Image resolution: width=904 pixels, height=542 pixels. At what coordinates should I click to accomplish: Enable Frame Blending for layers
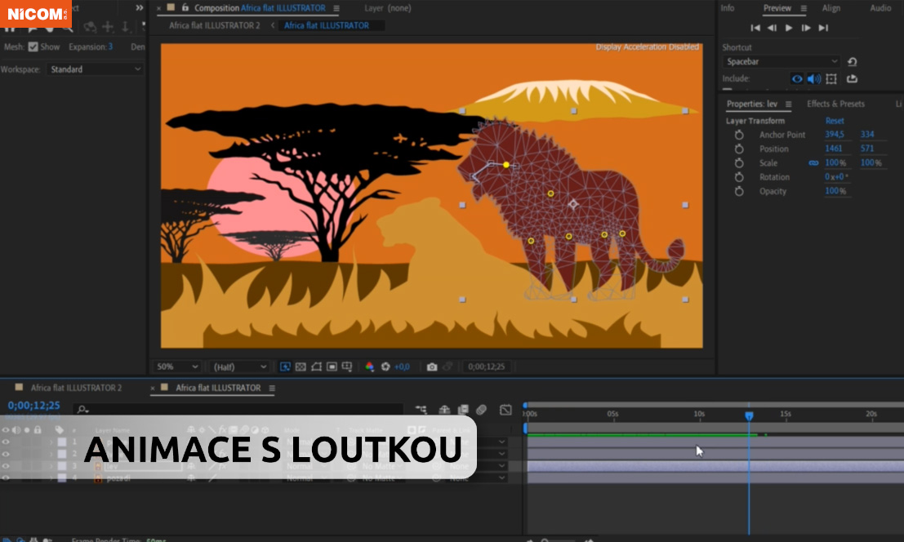463,410
